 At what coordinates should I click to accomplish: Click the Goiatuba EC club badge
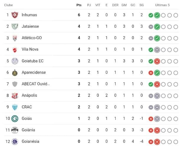pyautogui.click(x=15, y=61)
